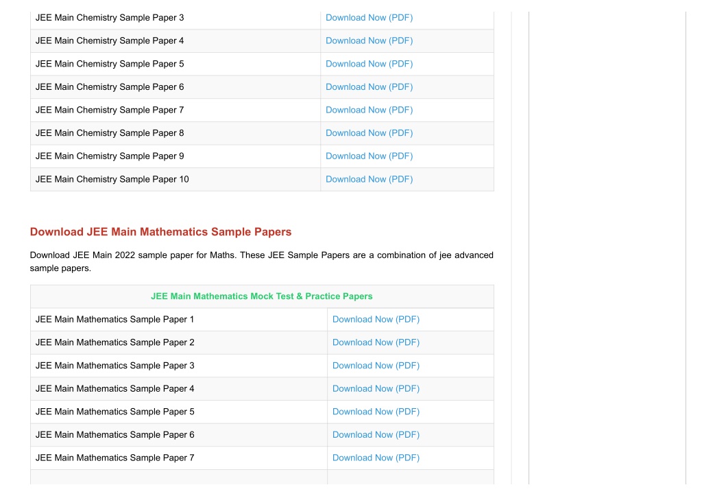This screenshot has height=496, width=702.
Task: Download Chemistry Sample Paper 8 PDF
Action: pyautogui.click(x=369, y=133)
